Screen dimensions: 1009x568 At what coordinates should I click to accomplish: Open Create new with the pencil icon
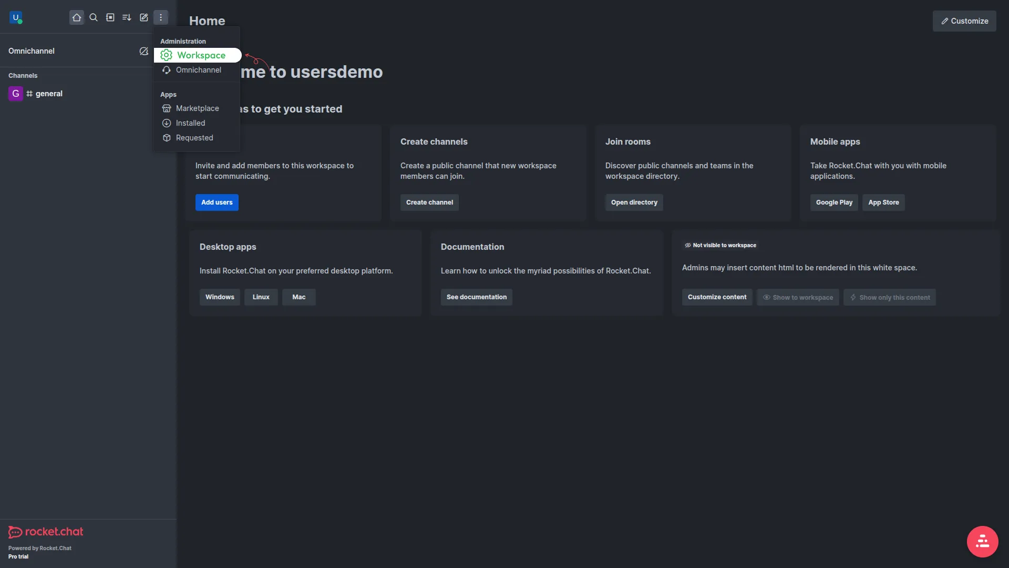(x=143, y=17)
